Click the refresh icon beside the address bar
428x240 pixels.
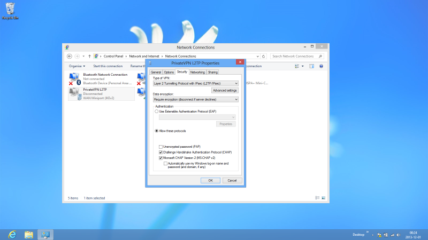pyautogui.click(x=264, y=56)
